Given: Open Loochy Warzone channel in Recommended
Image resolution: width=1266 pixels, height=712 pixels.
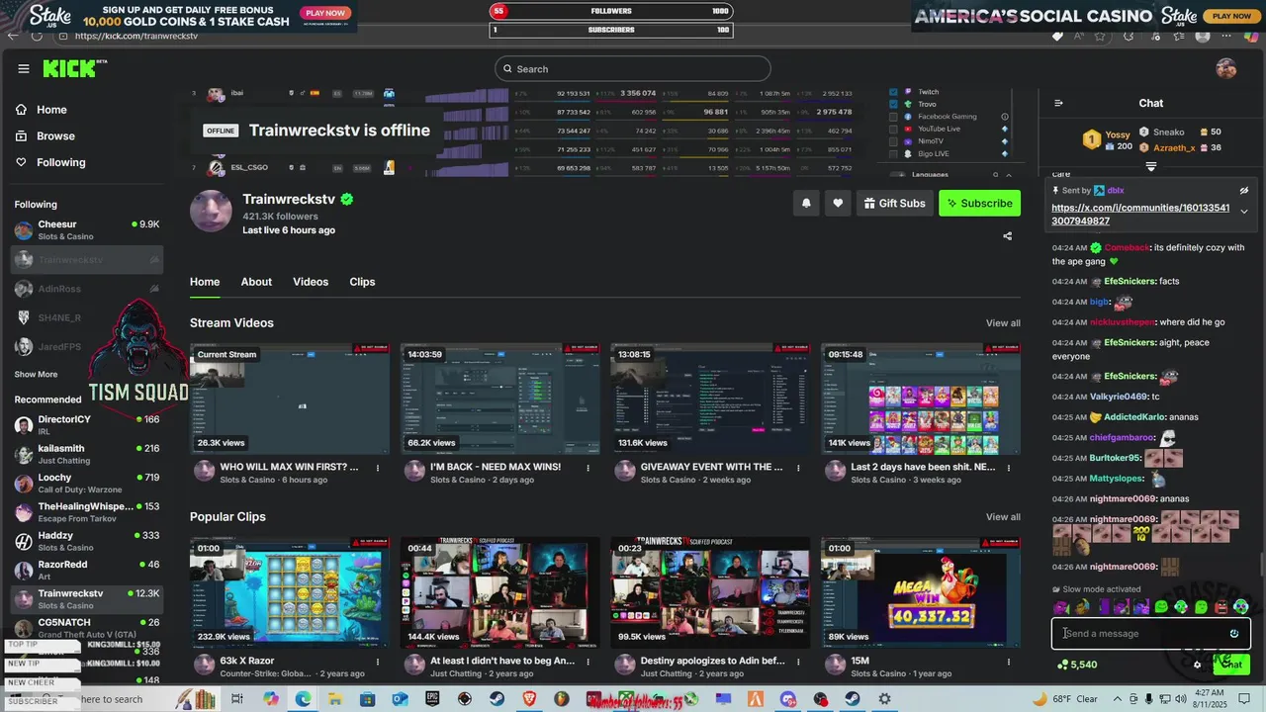Looking at the screenshot, I should point(87,484).
